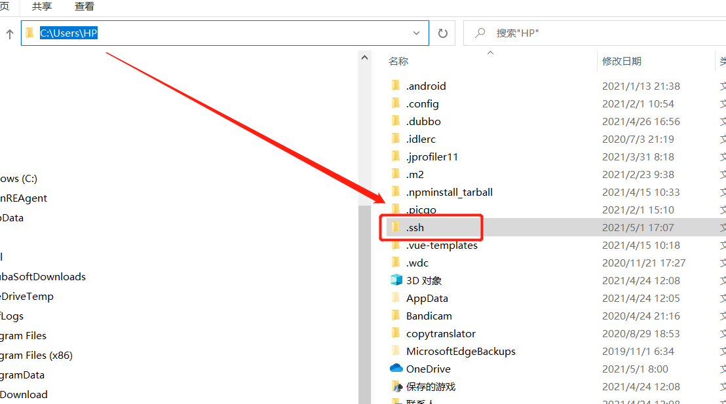Select the .vue-templates folder name
Image resolution: width=726 pixels, height=404 pixels.
tap(442, 246)
